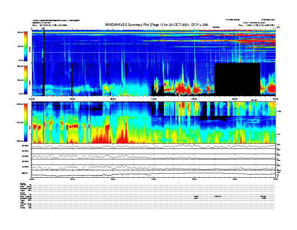Image resolution: width=297 pixels, height=230 pixels.
Task: Click the 08:00 tick below RAD1 spectrogram
Action: [113, 99]
